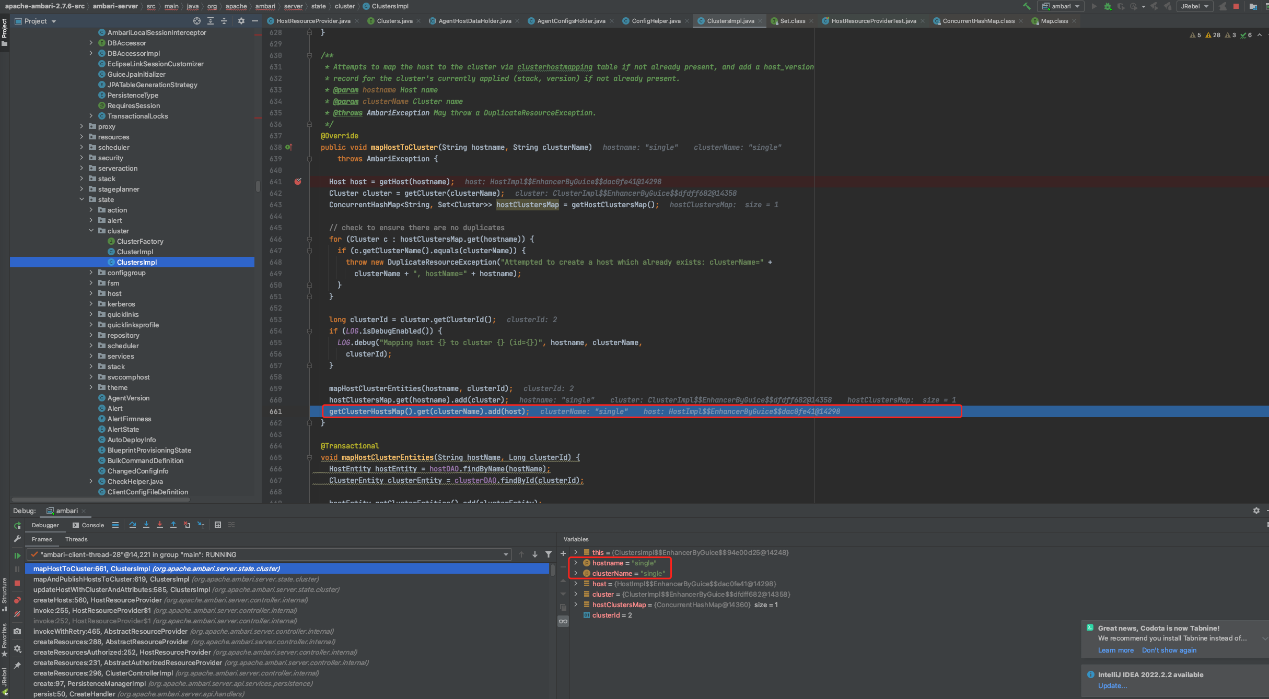This screenshot has height=699, width=1269.
Task: Collapse the cluster folder in tree
Action: coord(91,231)
